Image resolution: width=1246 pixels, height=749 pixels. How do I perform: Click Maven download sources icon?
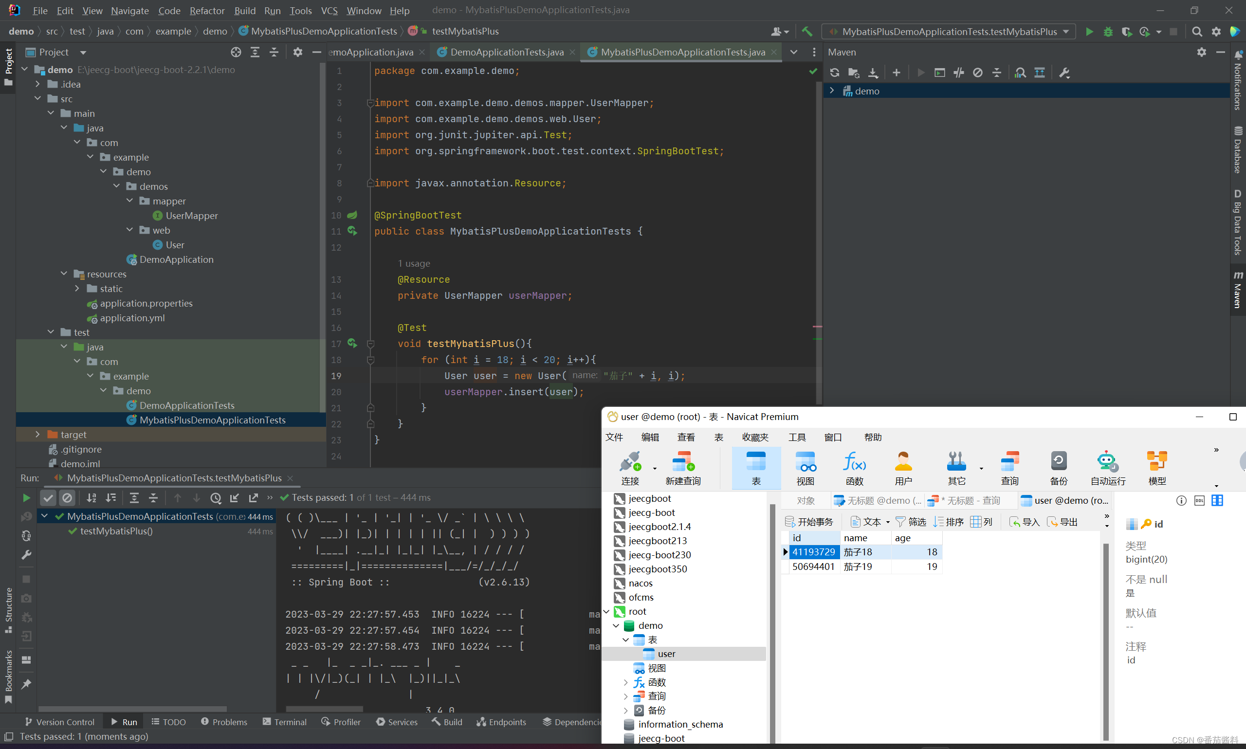(873, 73)
